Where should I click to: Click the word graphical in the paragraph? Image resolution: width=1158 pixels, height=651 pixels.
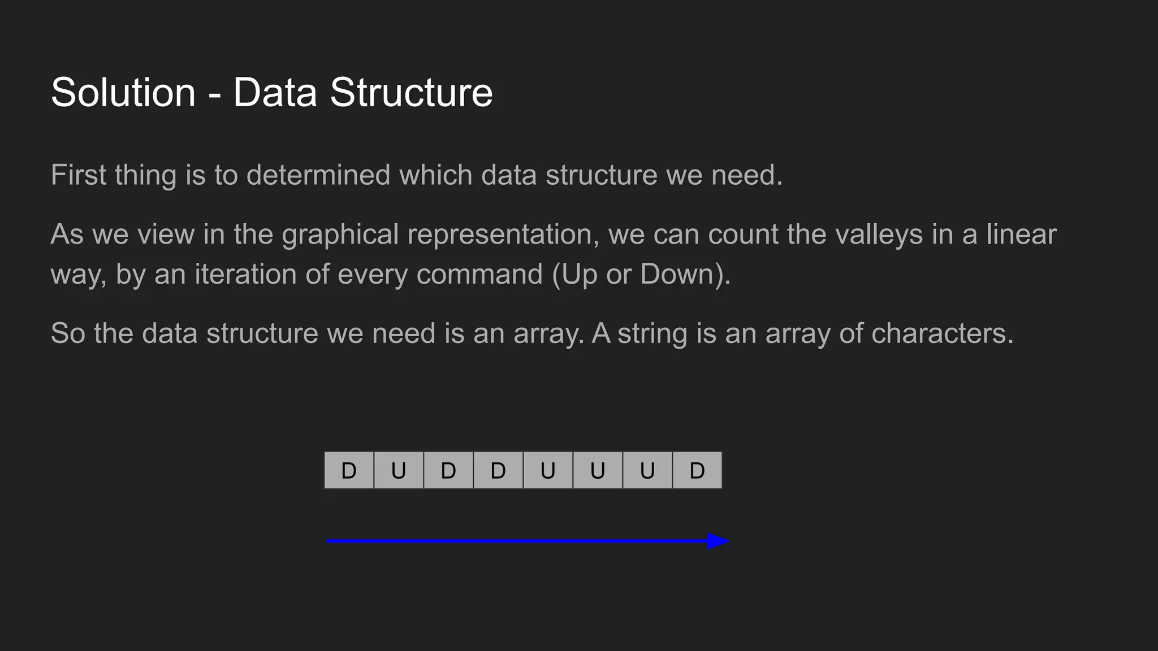[x=340, y=235]
